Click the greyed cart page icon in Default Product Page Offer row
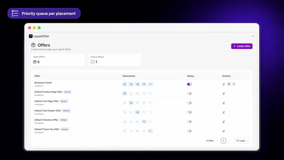The width and height of the screenshot is (284, 160). click(x=131, y=93)
